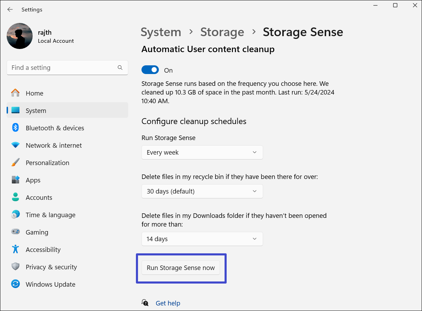Open Network & internet settings

tap(15, 145)
